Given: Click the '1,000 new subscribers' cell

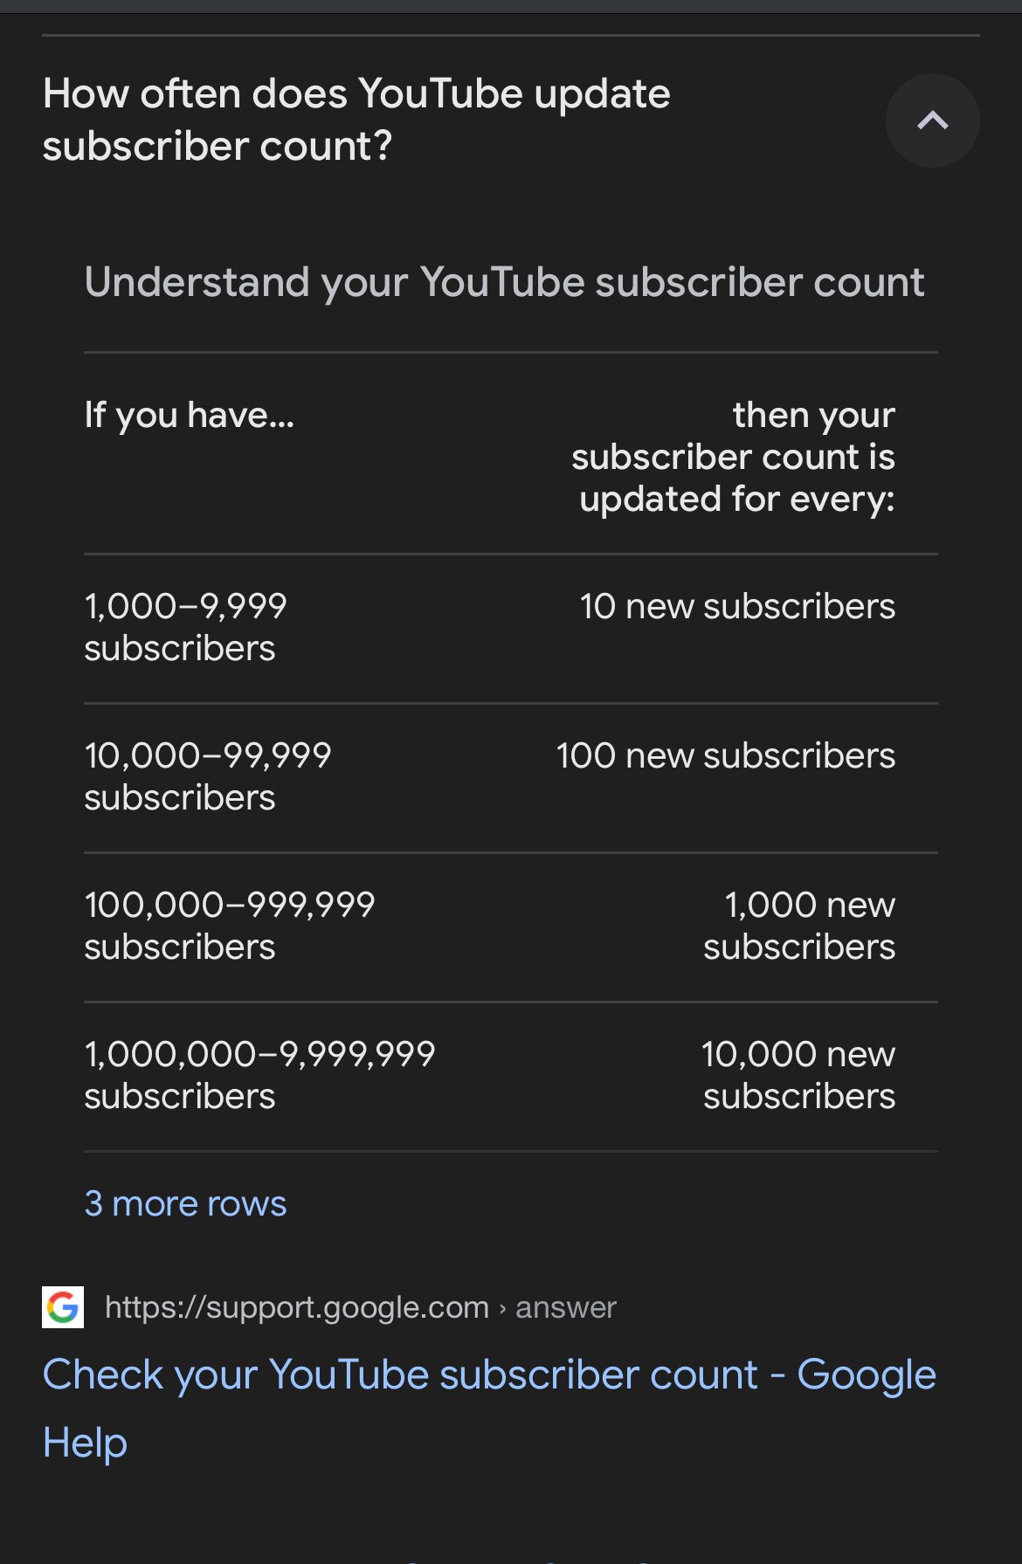Looking at the screenshot, I should click(799, 926).
